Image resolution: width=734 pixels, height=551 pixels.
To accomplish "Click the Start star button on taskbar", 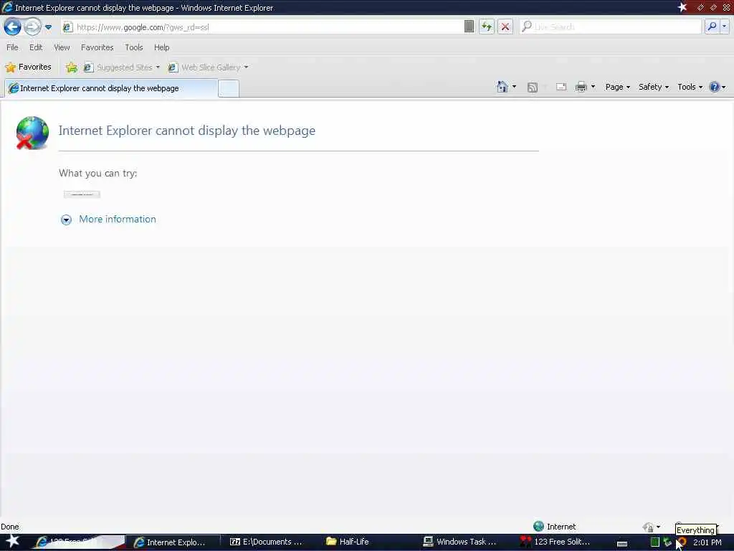I will 13,541.
